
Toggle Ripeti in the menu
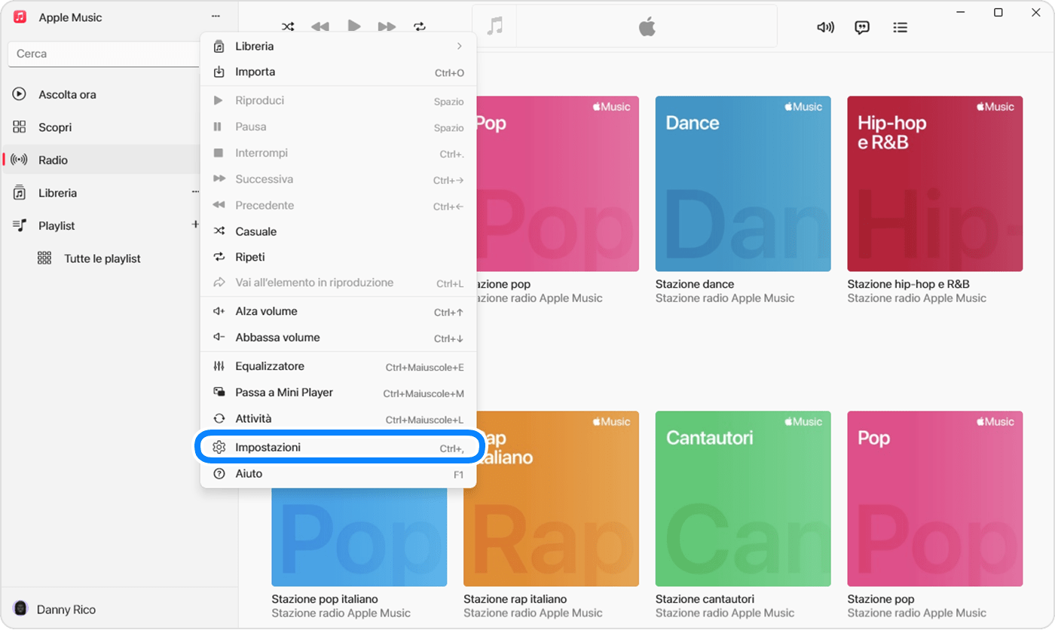coord(338,257)
